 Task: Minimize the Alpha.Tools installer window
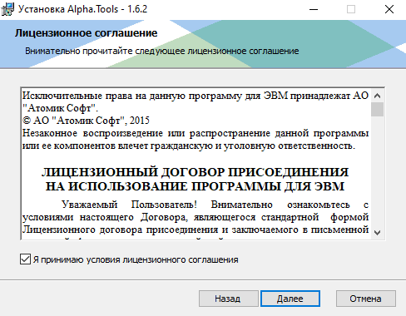[314, 9]
